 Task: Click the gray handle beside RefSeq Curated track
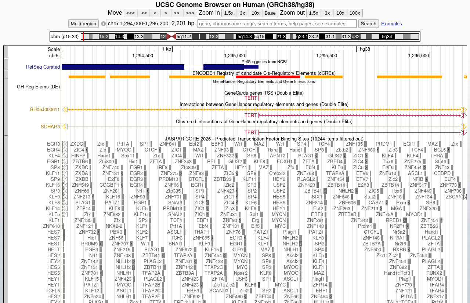6,65
